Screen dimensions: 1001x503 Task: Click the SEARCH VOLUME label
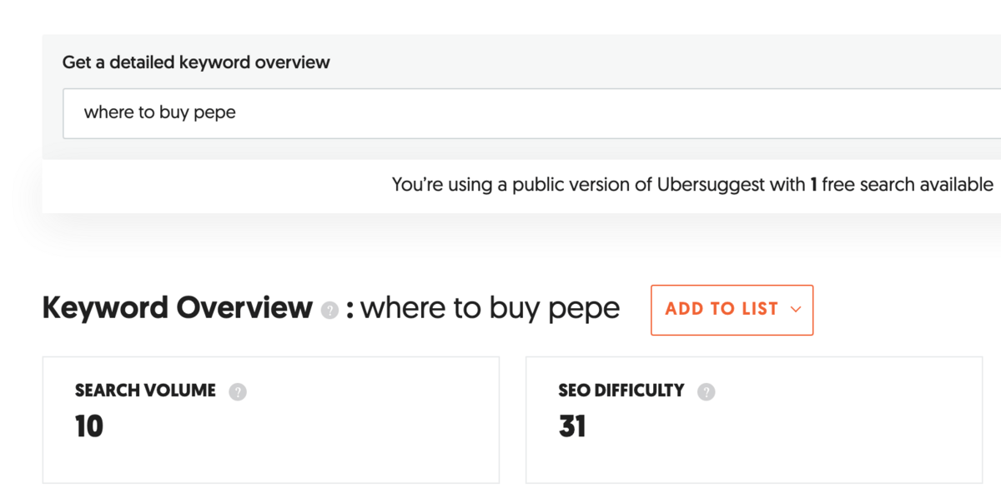[145, 391]
